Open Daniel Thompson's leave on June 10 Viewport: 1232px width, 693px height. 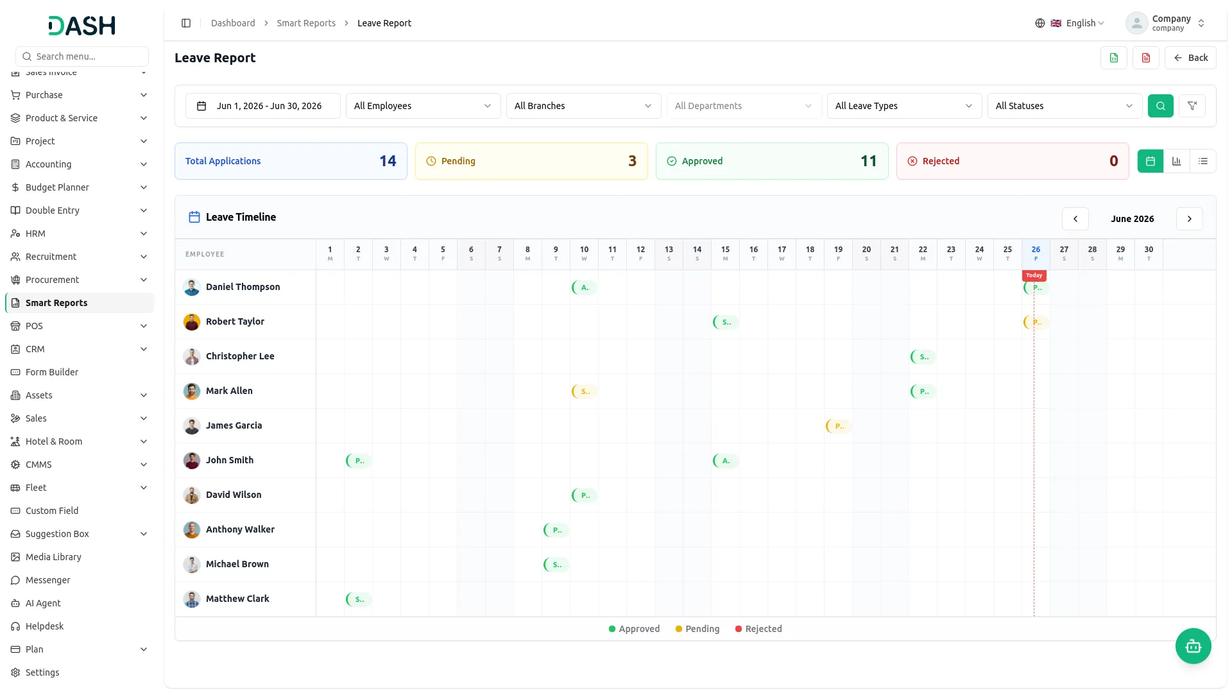point(585,287)
